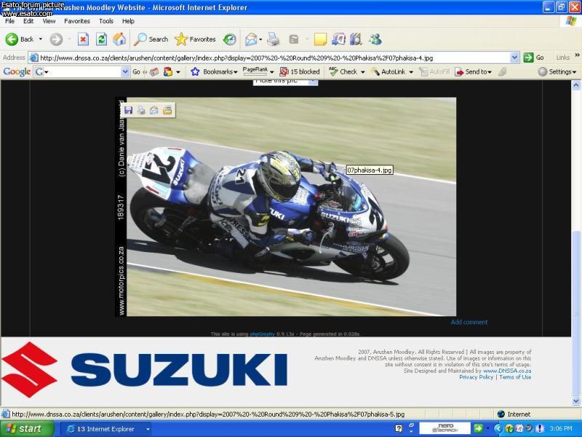Expand the Google search box dropdown
Viewport: 582px width, 437px height.
(x=125, y=71)
